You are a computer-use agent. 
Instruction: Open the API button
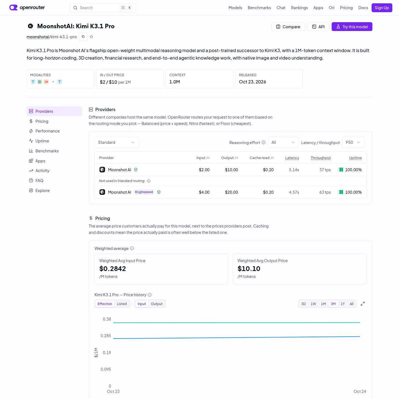318,27
